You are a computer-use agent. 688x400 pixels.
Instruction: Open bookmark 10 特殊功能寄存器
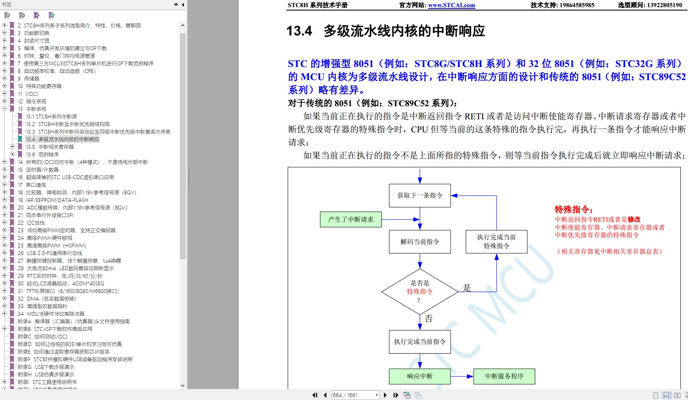pyautogui.click(x=39, y=86)
